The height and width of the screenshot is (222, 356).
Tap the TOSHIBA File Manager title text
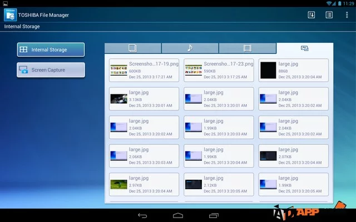43,15
